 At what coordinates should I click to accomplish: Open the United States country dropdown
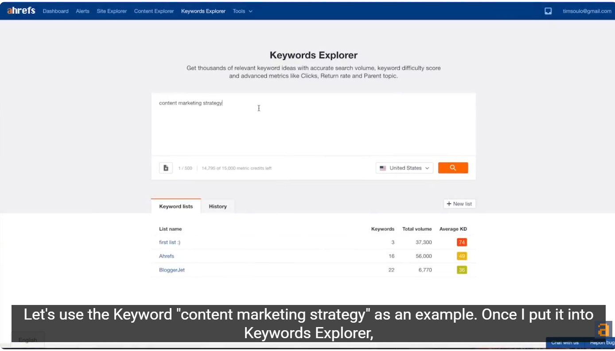404,168
